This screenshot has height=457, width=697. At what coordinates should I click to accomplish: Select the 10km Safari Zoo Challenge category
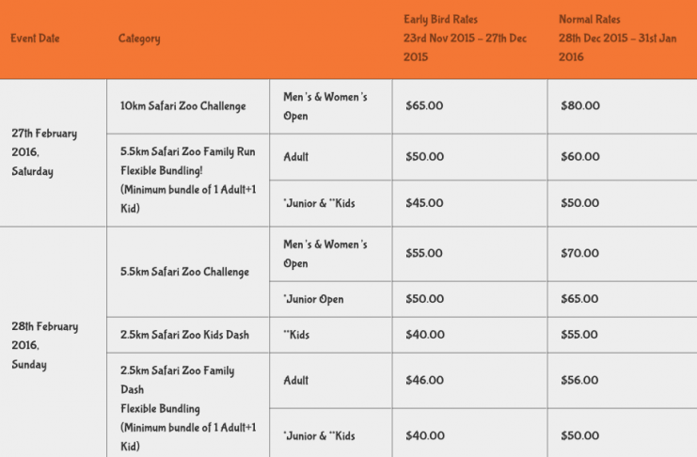pyautogui.click(x=183, y=106)
